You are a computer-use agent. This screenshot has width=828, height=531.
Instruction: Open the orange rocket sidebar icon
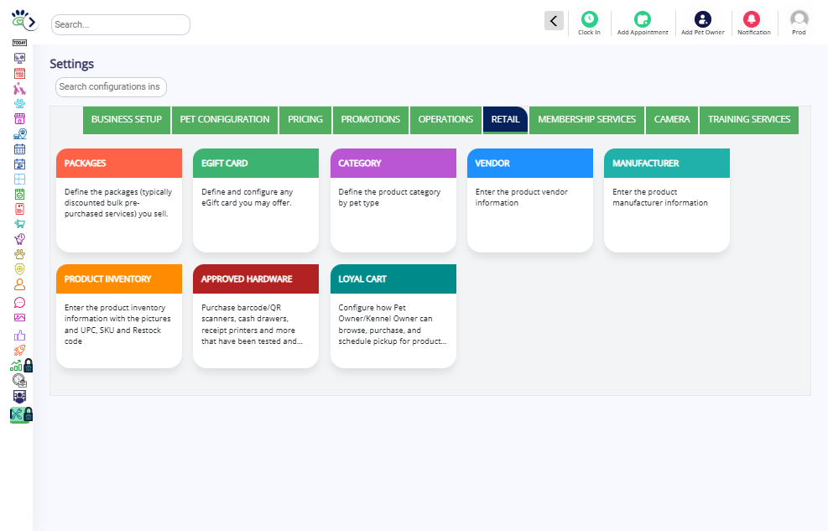tap(19, 350)
